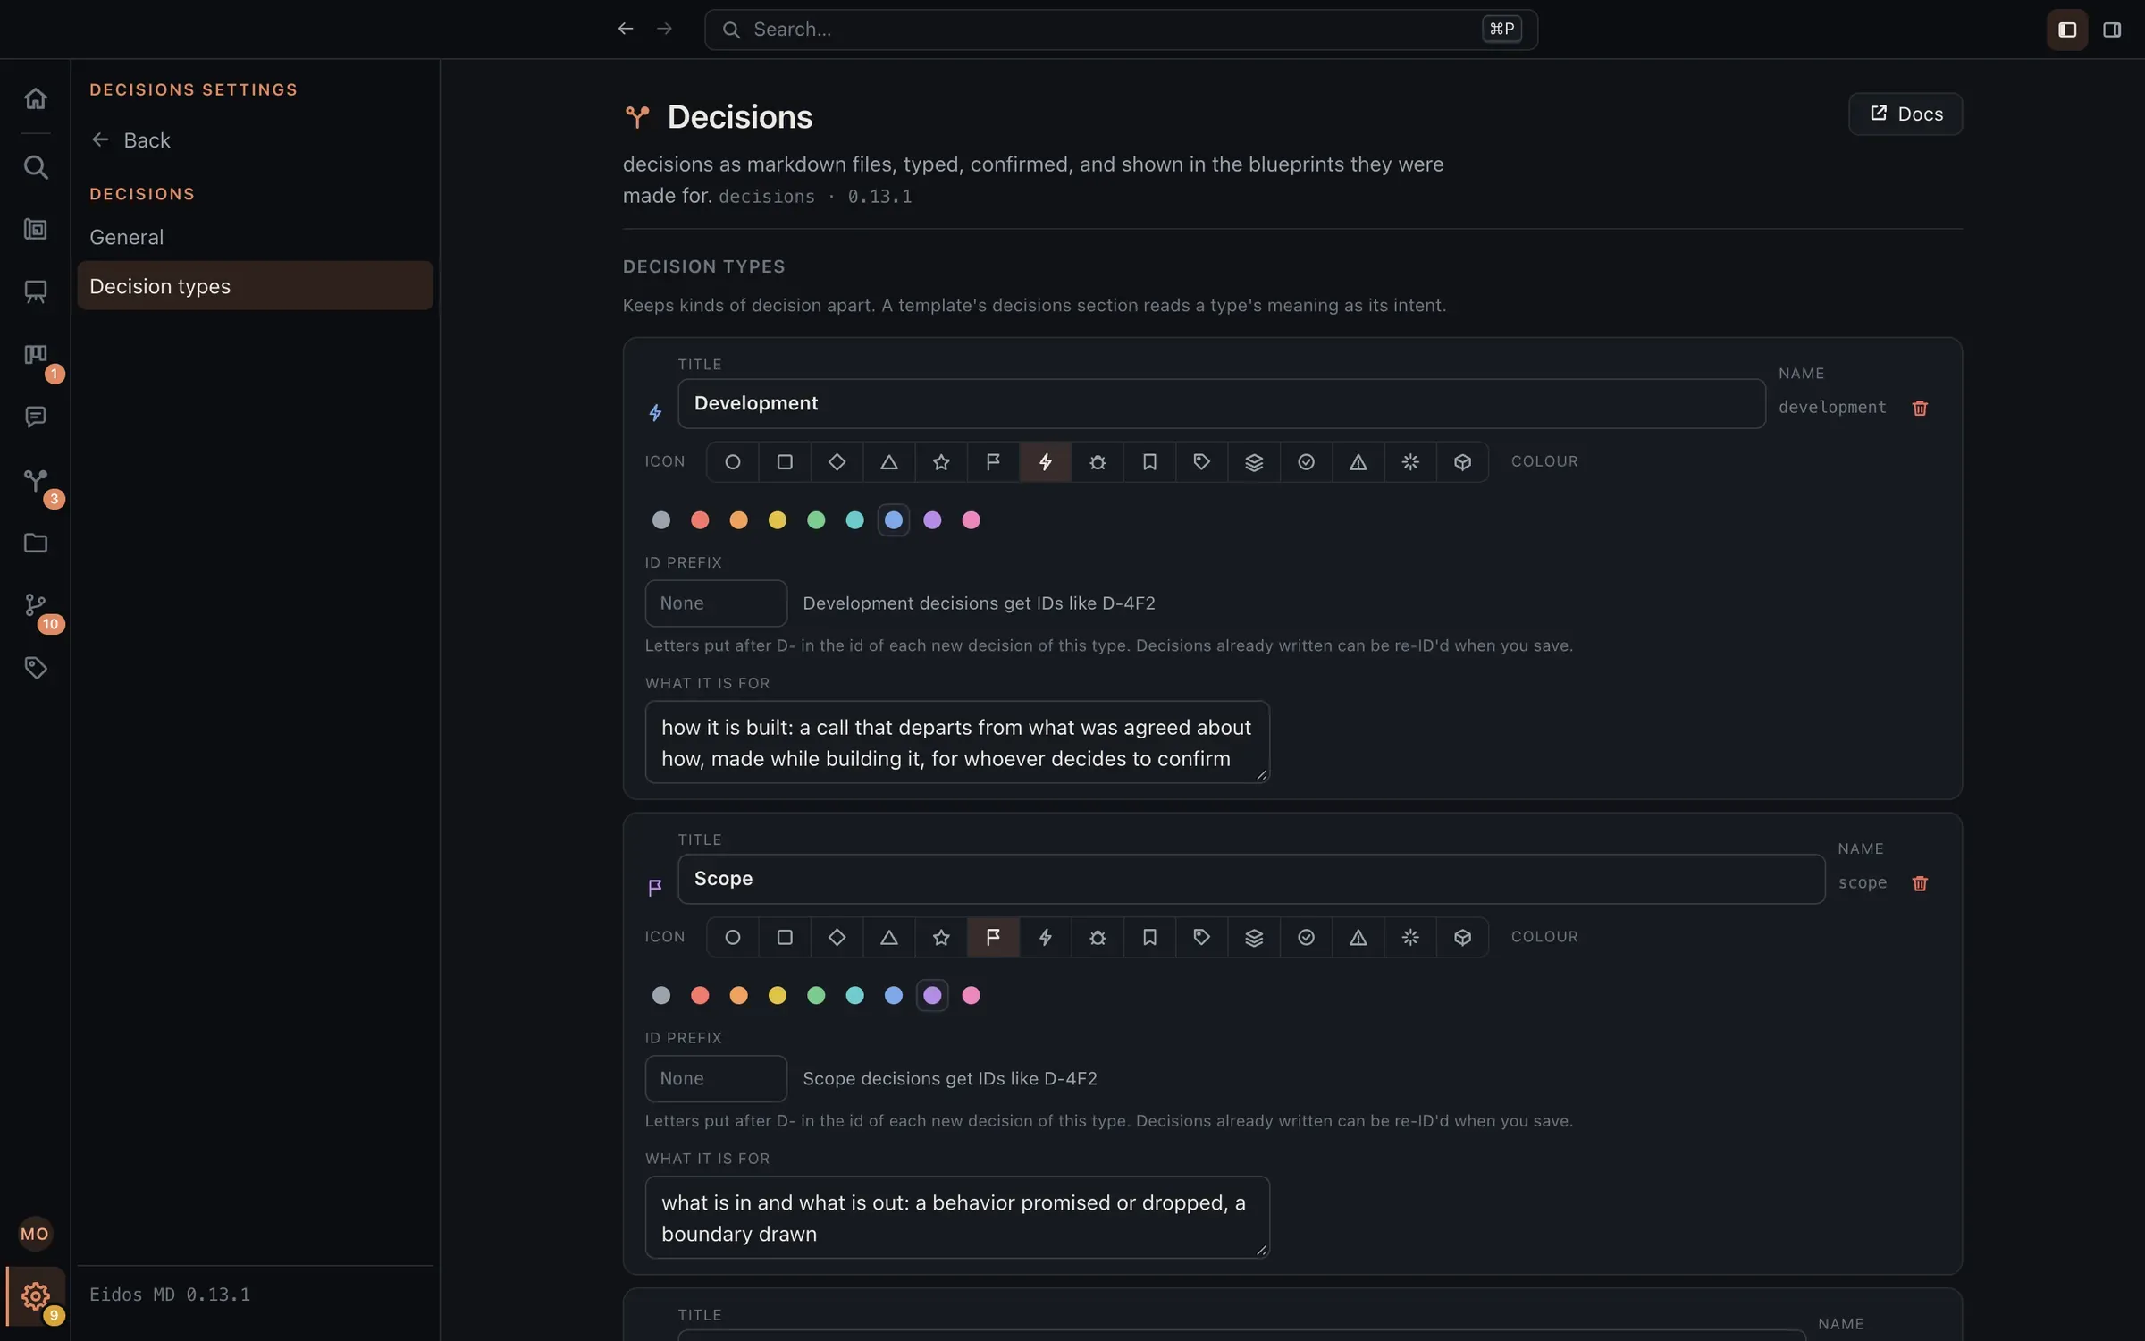This screenshot has width=2145, height=1341.
Task: Choose the bookmark icon for Development
Action: tap(1149, 462)
